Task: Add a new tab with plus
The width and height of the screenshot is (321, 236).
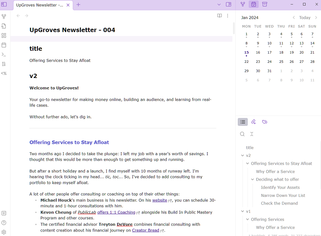Action: coord(78,5)
